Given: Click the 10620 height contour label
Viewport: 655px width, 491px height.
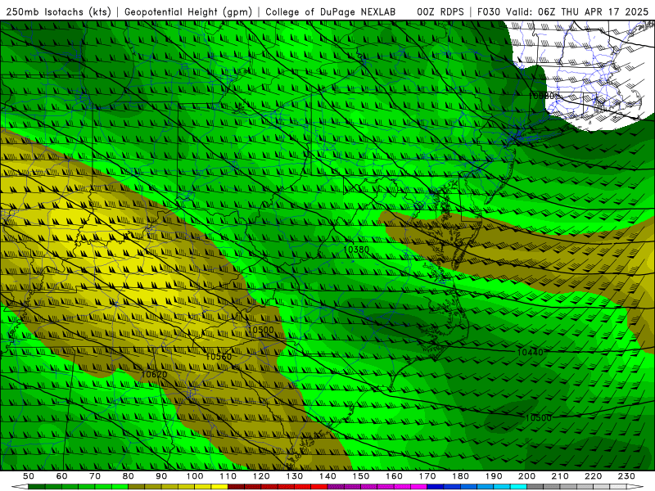Looking at the screenshot, I should [154, 375].
